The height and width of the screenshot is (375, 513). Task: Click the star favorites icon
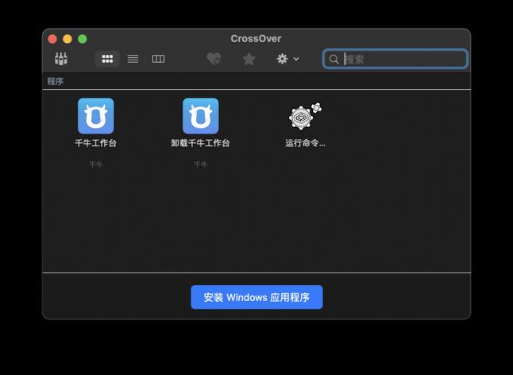pos(249,59)
